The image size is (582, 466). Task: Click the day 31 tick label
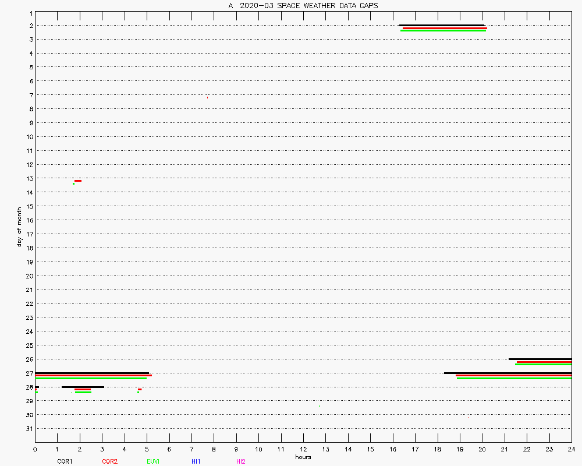pos(29,429)
